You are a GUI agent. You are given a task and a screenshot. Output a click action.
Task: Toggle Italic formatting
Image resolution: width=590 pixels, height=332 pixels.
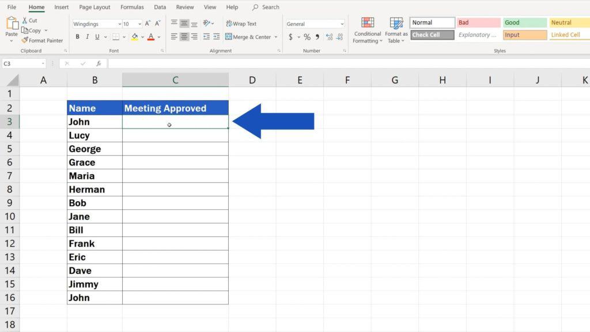tap(88, 37)
